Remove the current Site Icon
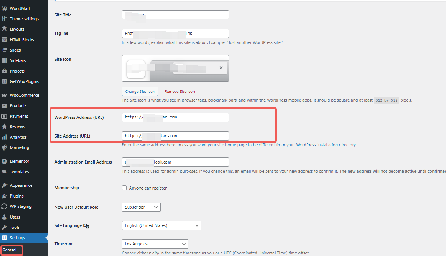446x256 pixels. coord(179,91)
